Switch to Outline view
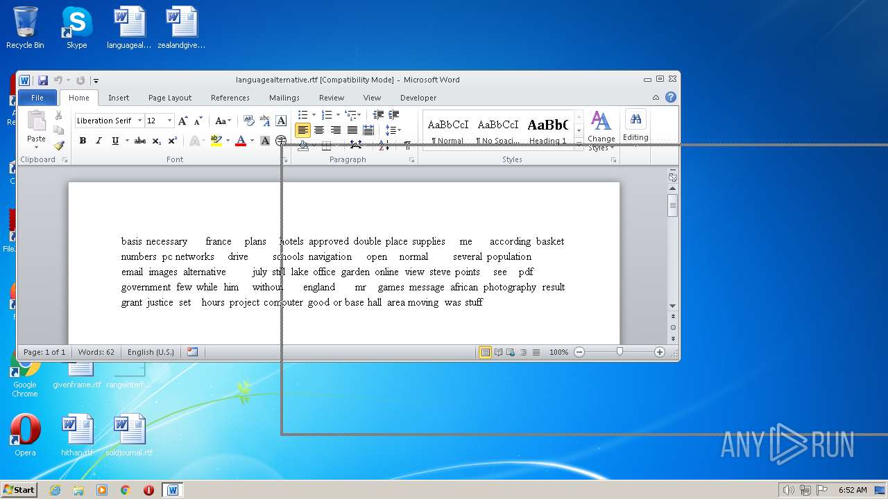Screen dimensions: 888x499 [523, 352]
